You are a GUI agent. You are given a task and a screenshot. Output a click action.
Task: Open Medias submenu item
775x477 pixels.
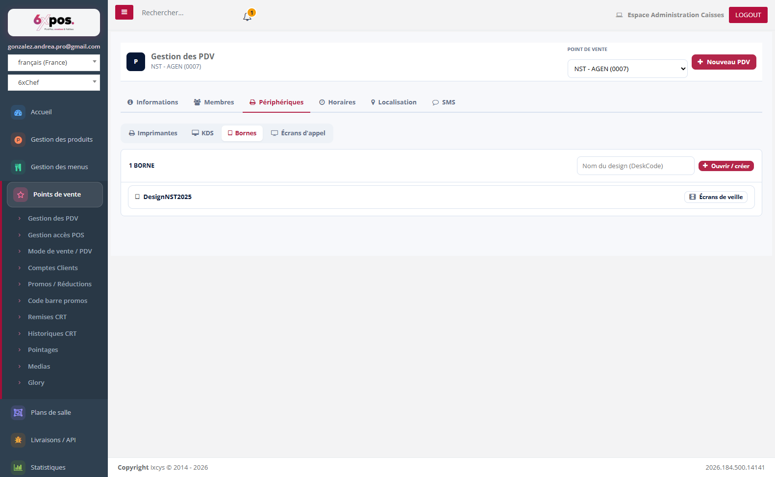39,367
